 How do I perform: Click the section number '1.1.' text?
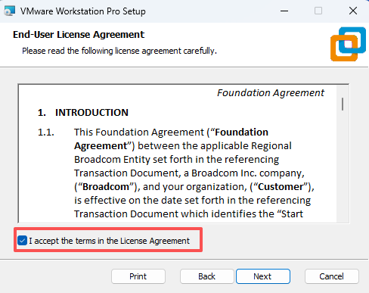tap(46, 132)
